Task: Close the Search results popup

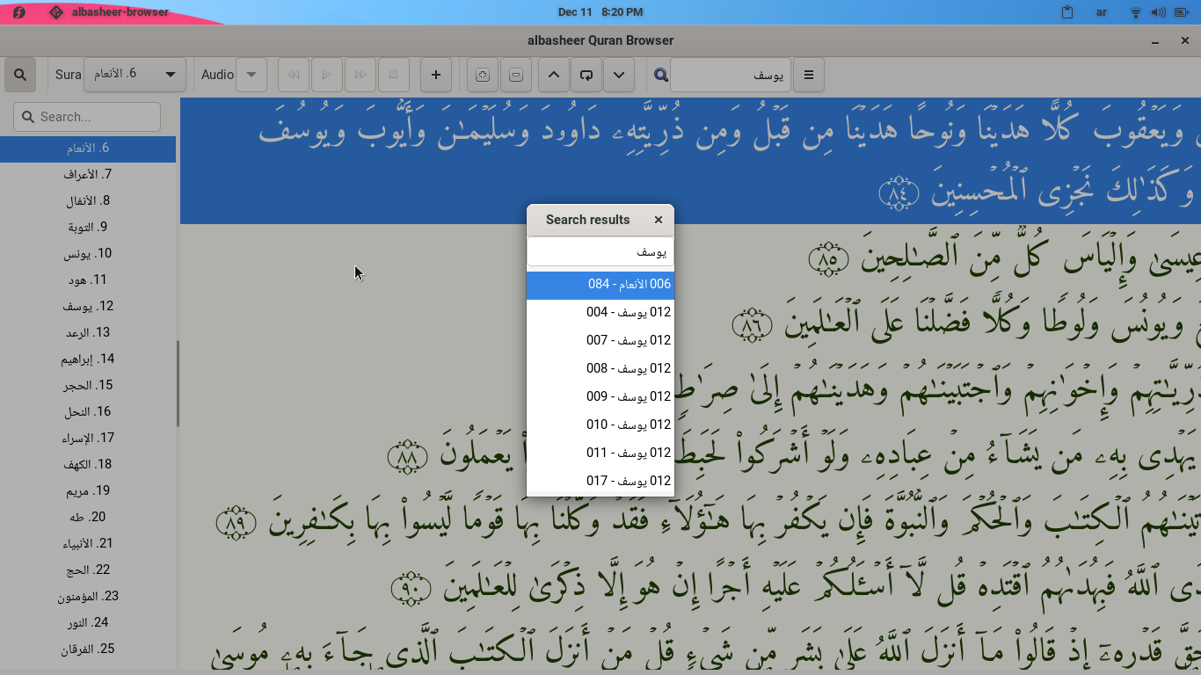Action: (659, 220)
